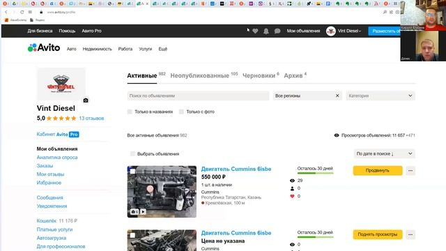Select first listing checkbox on its thumbnail
446x251 pixels.
click(x=132, y=172)
